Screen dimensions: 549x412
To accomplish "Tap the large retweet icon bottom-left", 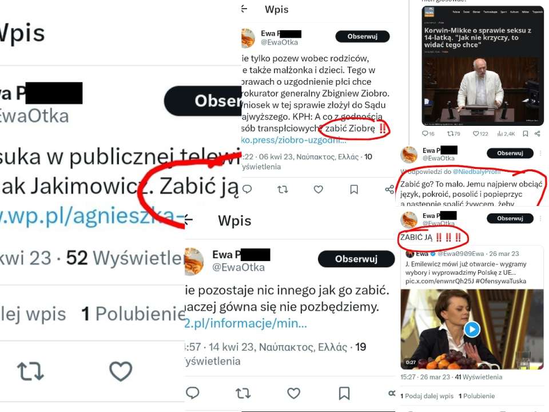I will point(30,371).
